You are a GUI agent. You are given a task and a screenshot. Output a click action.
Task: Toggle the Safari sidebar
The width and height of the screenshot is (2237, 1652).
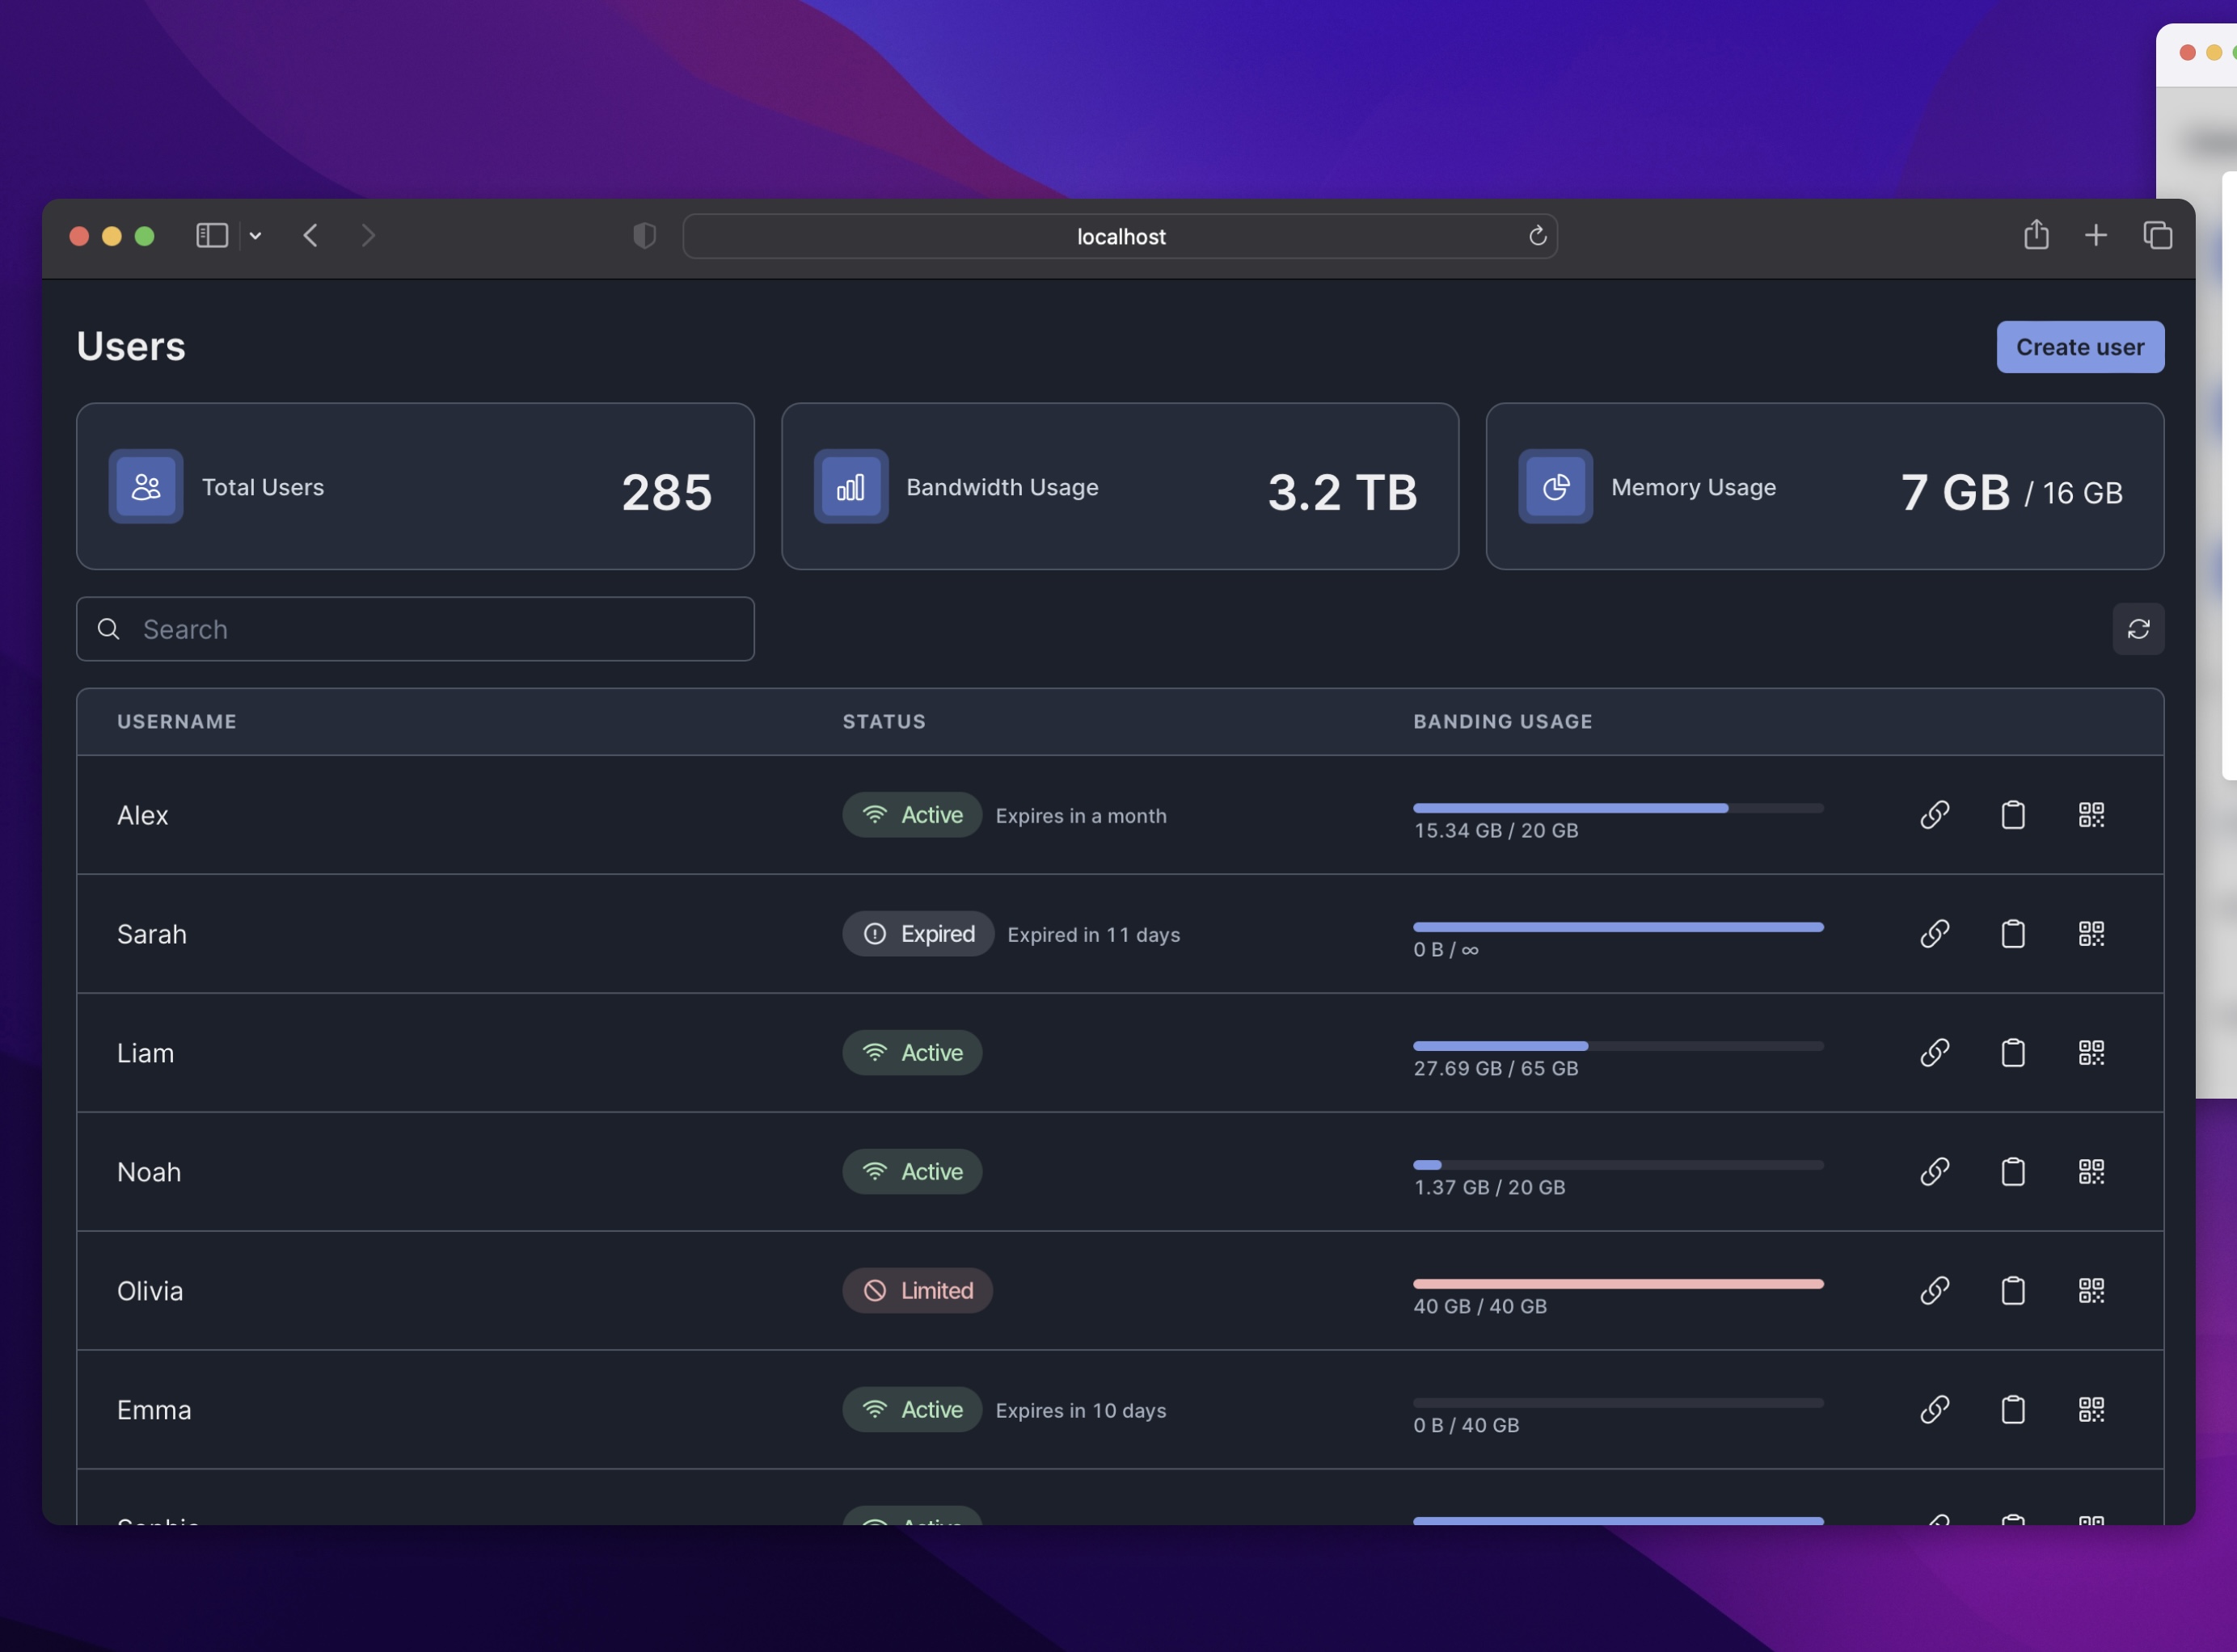click(x=211, y=235)
